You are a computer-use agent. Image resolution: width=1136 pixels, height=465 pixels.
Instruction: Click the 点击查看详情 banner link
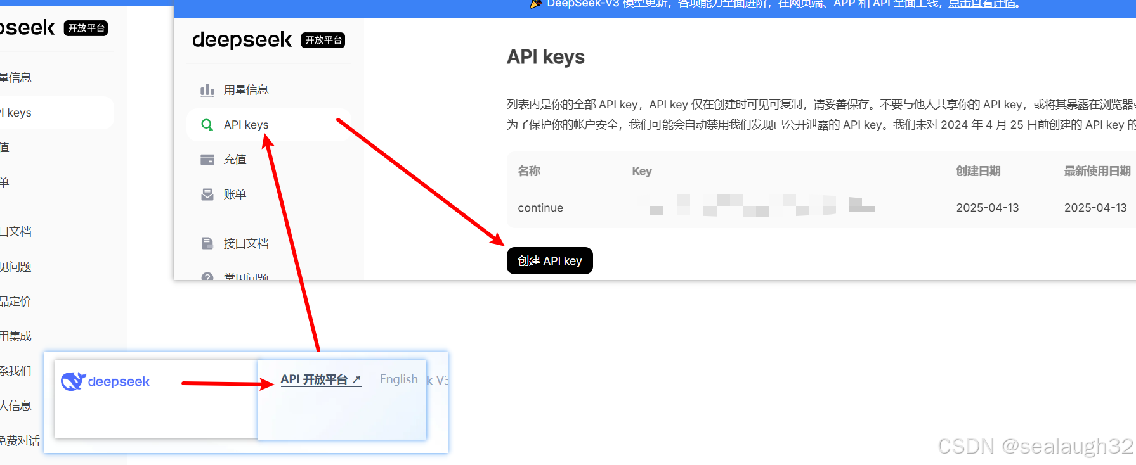984,4
